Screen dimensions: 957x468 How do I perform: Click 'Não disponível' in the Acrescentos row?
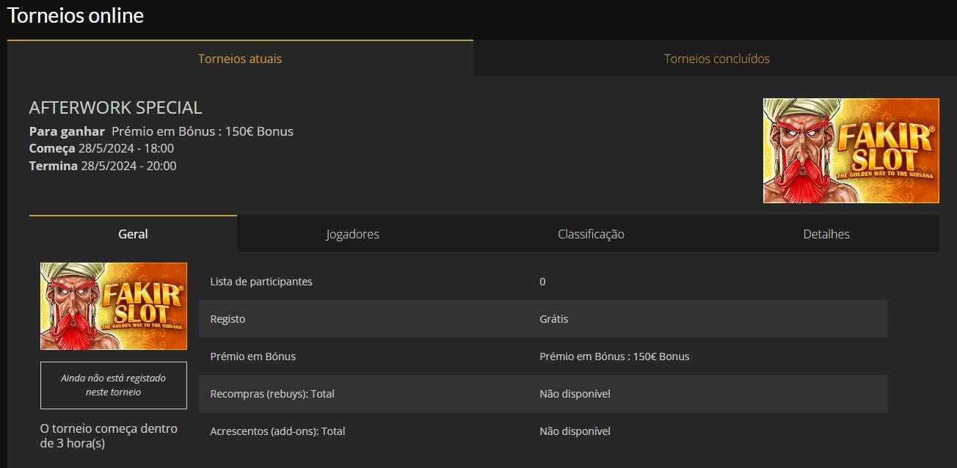575,431
